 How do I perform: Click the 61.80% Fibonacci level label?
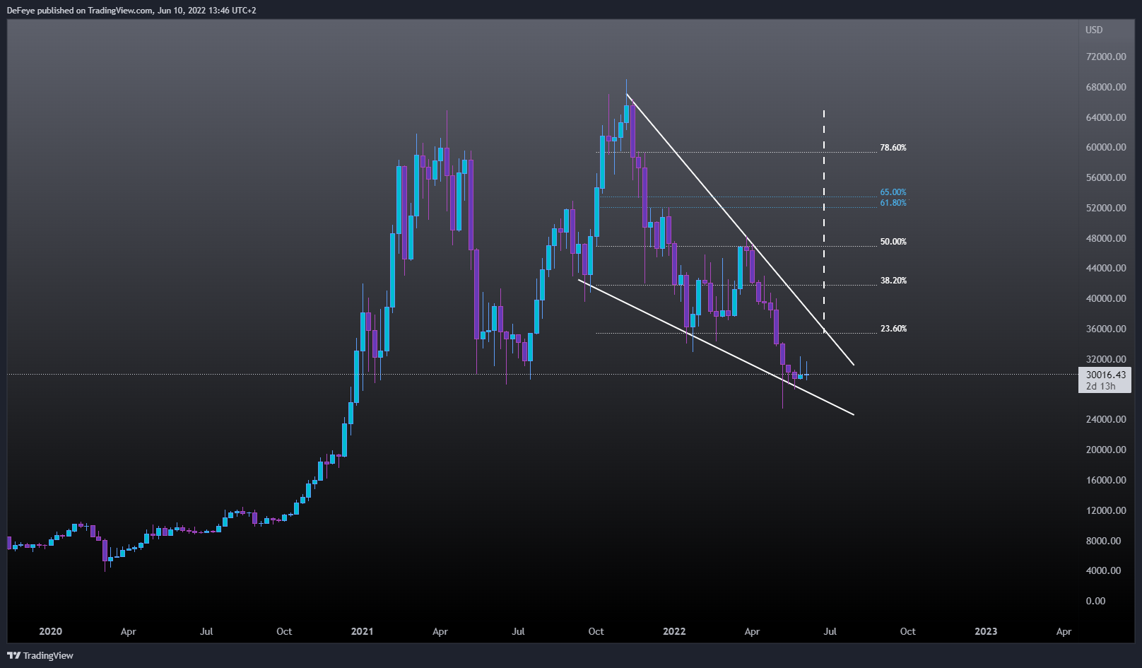(x=893, y=203)
